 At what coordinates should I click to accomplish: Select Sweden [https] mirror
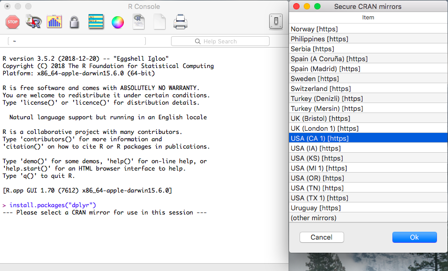(368, 78)
